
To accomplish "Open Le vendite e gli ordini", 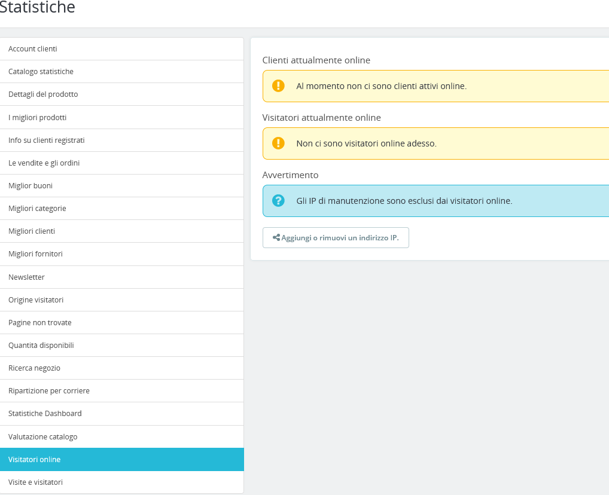I will click(x=44, y=163).
